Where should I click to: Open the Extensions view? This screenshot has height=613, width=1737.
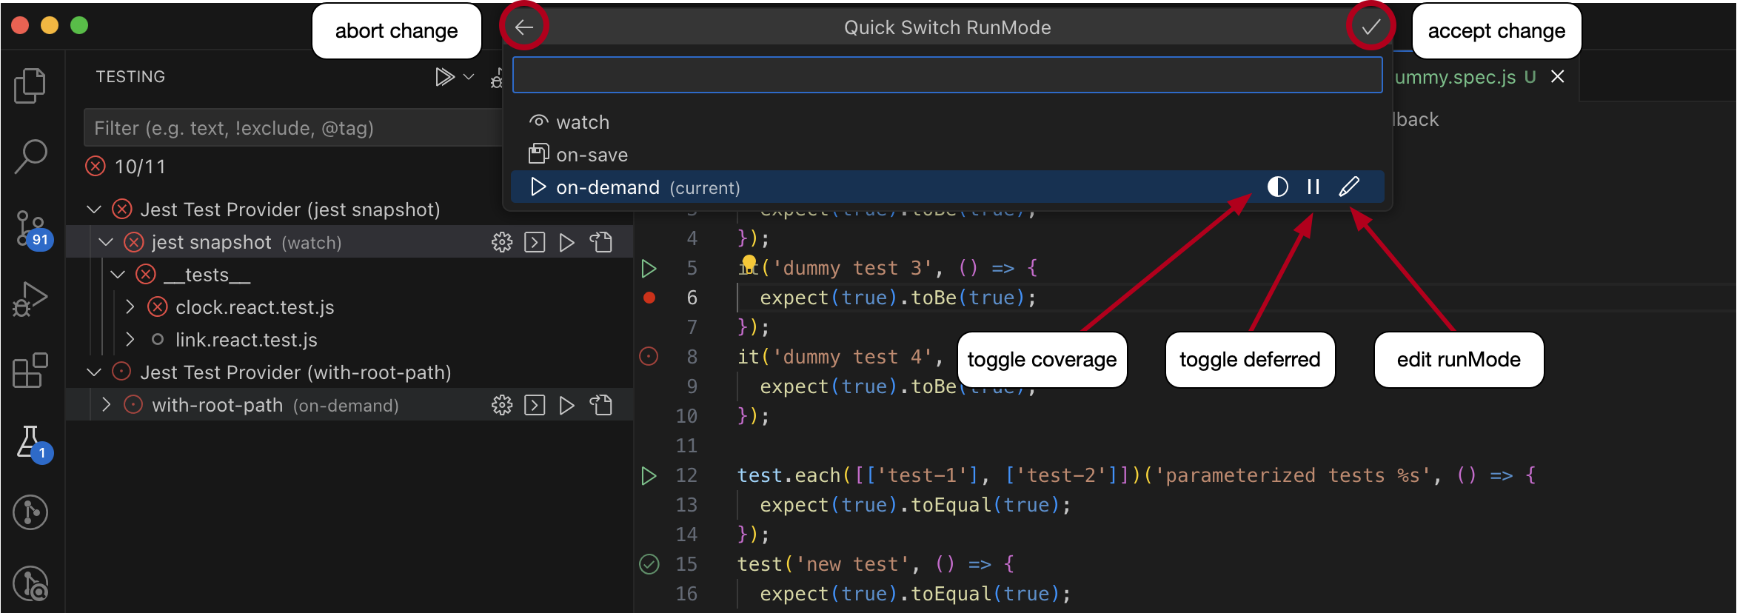[30, 370]
